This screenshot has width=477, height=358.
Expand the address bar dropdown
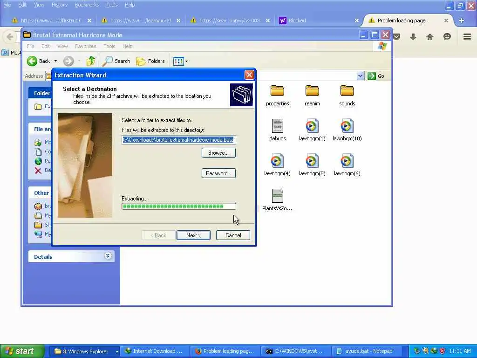coord(360,76)
